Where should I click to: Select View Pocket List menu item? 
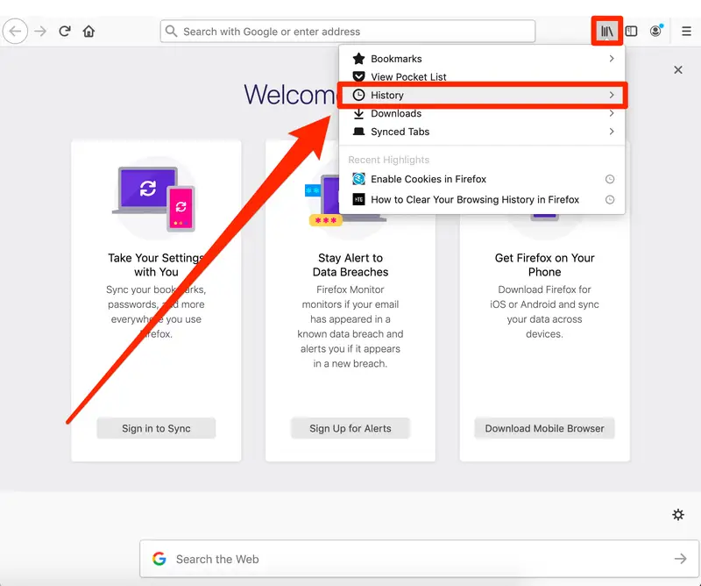click(x=407, y=77)
